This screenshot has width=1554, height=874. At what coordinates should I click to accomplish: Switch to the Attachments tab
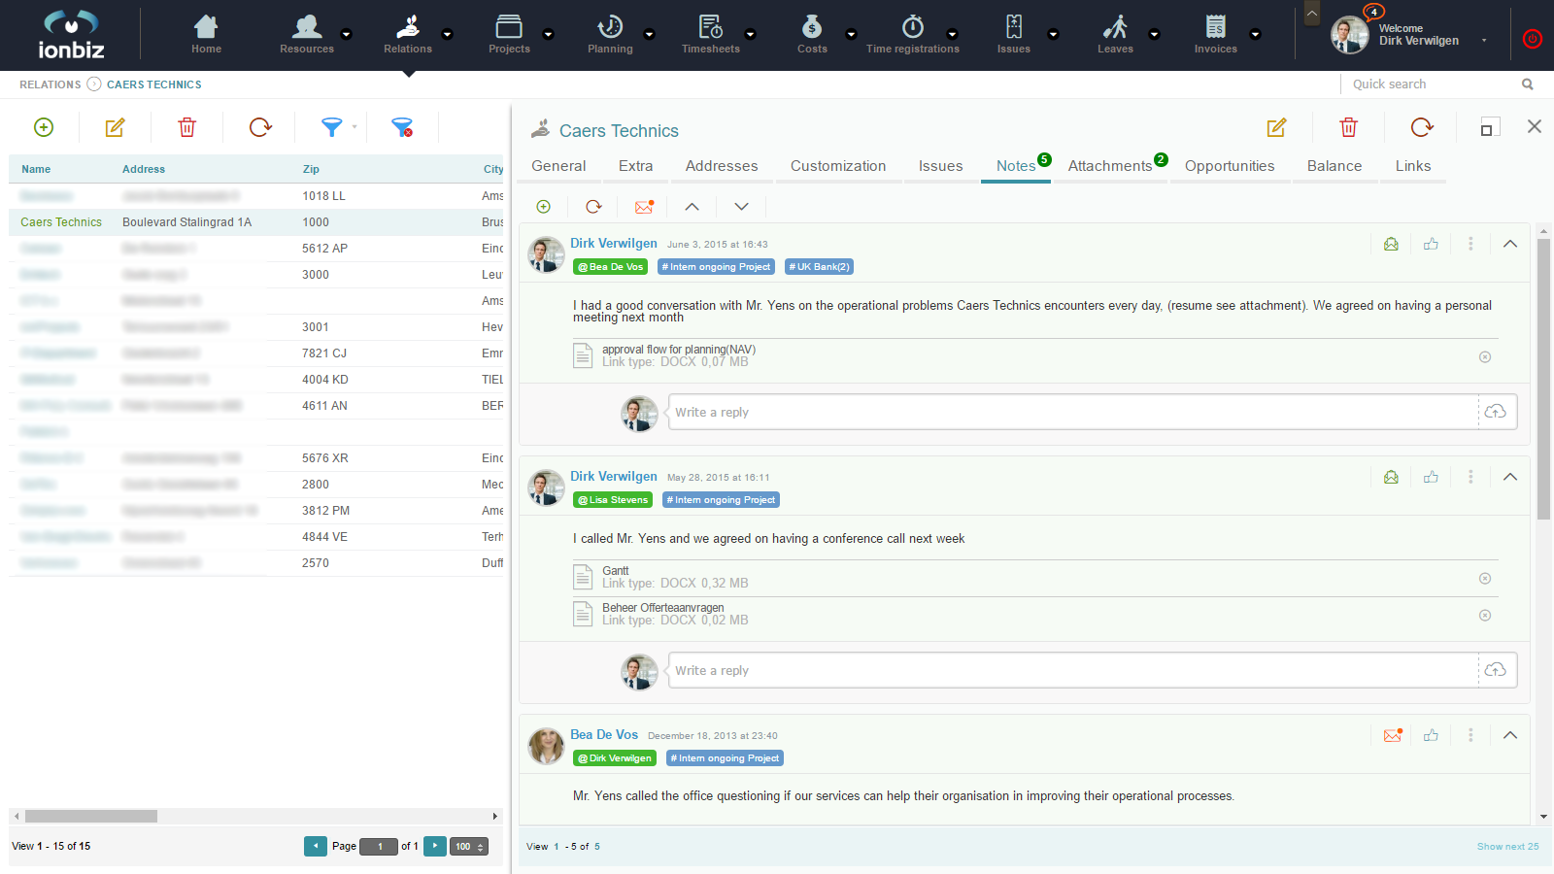point(1110,166)
